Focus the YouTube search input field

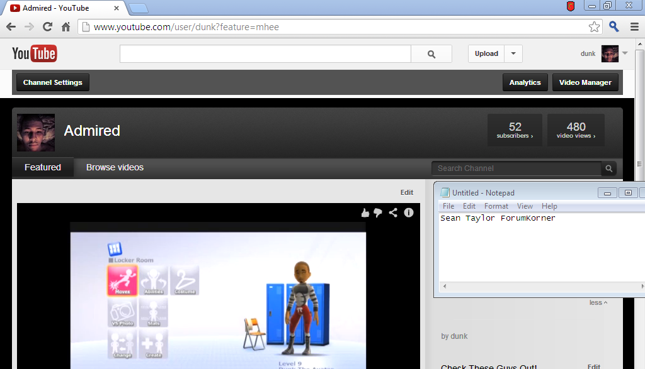[x=265, y=54]
